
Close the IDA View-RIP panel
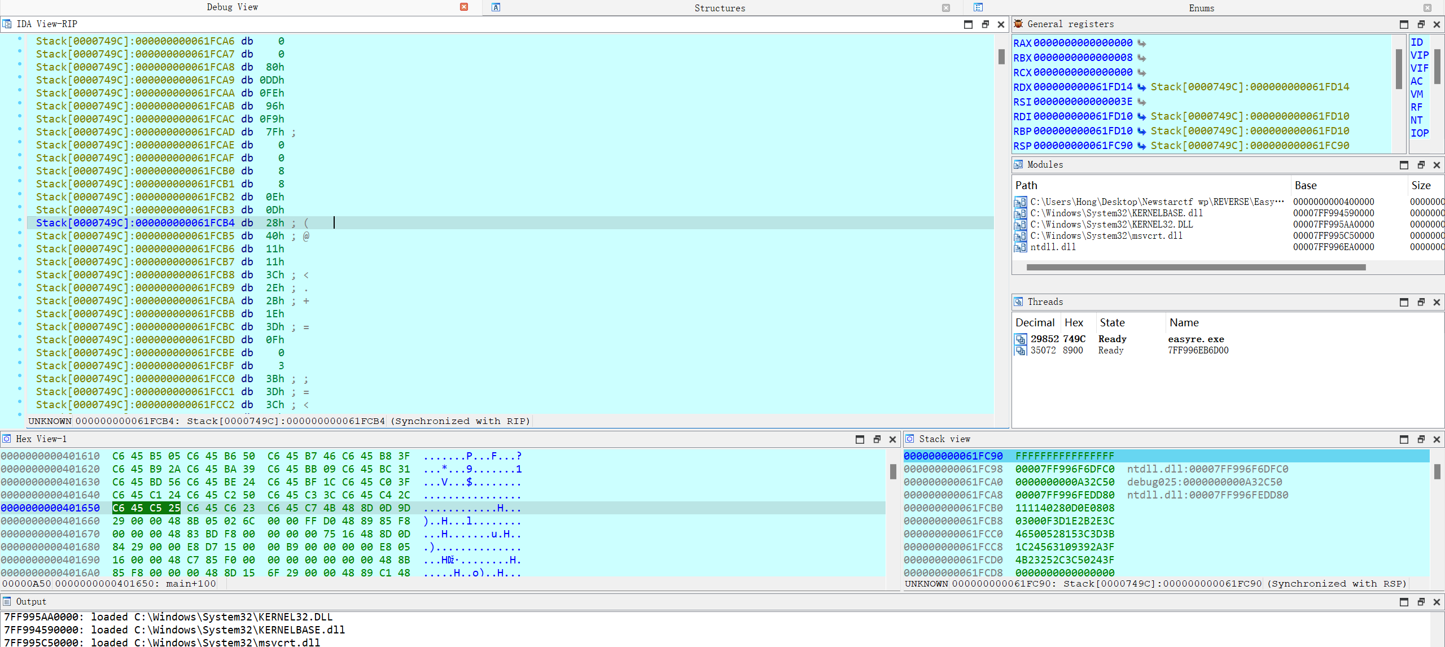1001,24
